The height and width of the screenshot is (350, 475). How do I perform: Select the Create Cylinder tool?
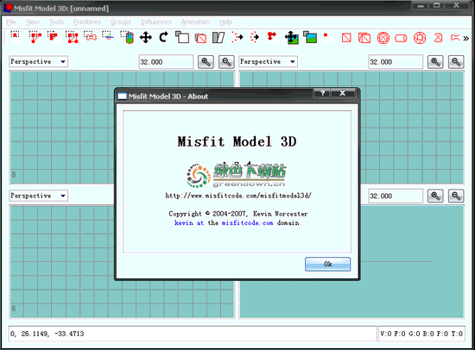pyautogui.click(x=401, y=38)
